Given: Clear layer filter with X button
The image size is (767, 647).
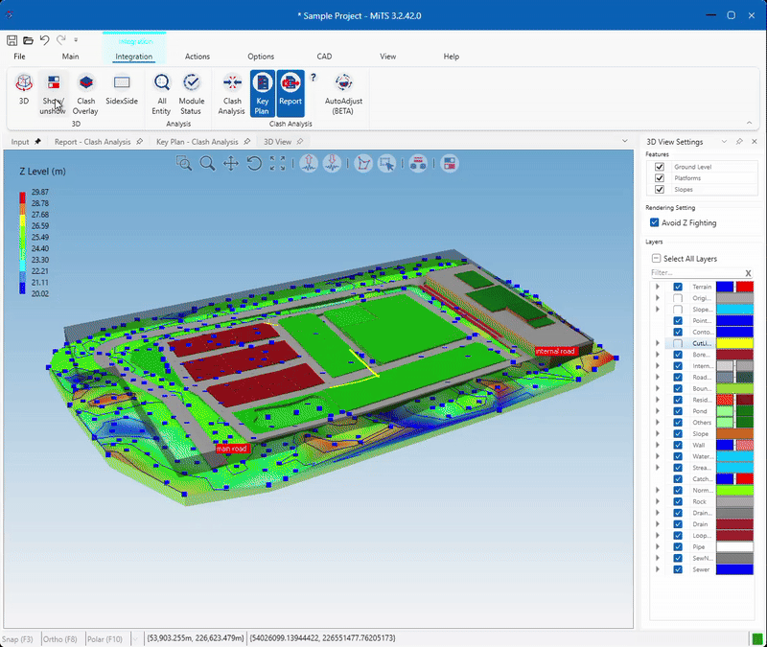Looking at the screenshot, I should (748, 273).
